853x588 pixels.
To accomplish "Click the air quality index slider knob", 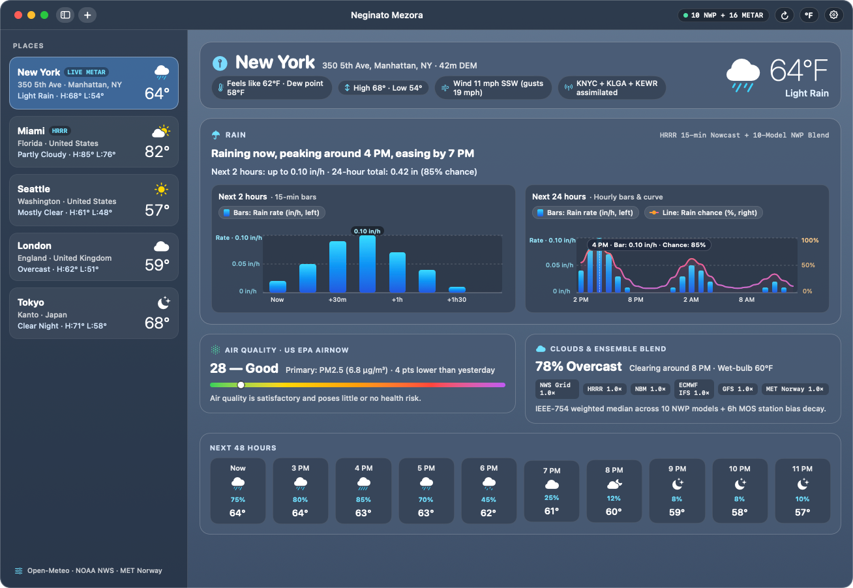I will coord(241,385).
